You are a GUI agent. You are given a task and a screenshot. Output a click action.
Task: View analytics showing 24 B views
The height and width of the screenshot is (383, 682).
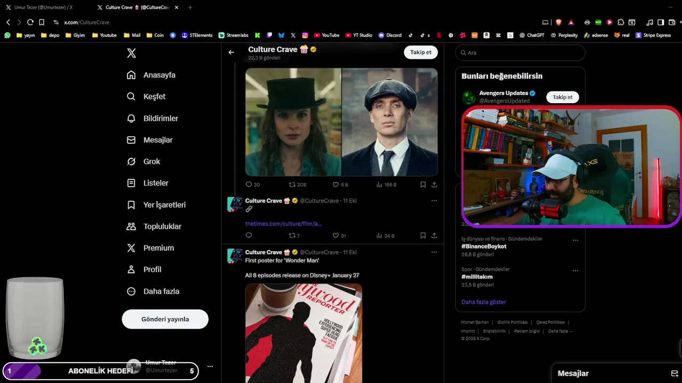[x=385, y=235]
